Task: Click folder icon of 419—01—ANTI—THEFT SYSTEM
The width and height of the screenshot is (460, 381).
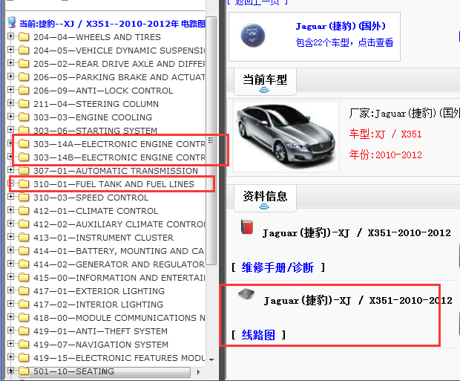Action: point(24,331)
